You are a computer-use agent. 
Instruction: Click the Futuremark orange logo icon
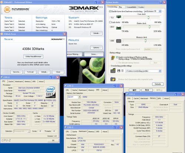click(7, 10)
